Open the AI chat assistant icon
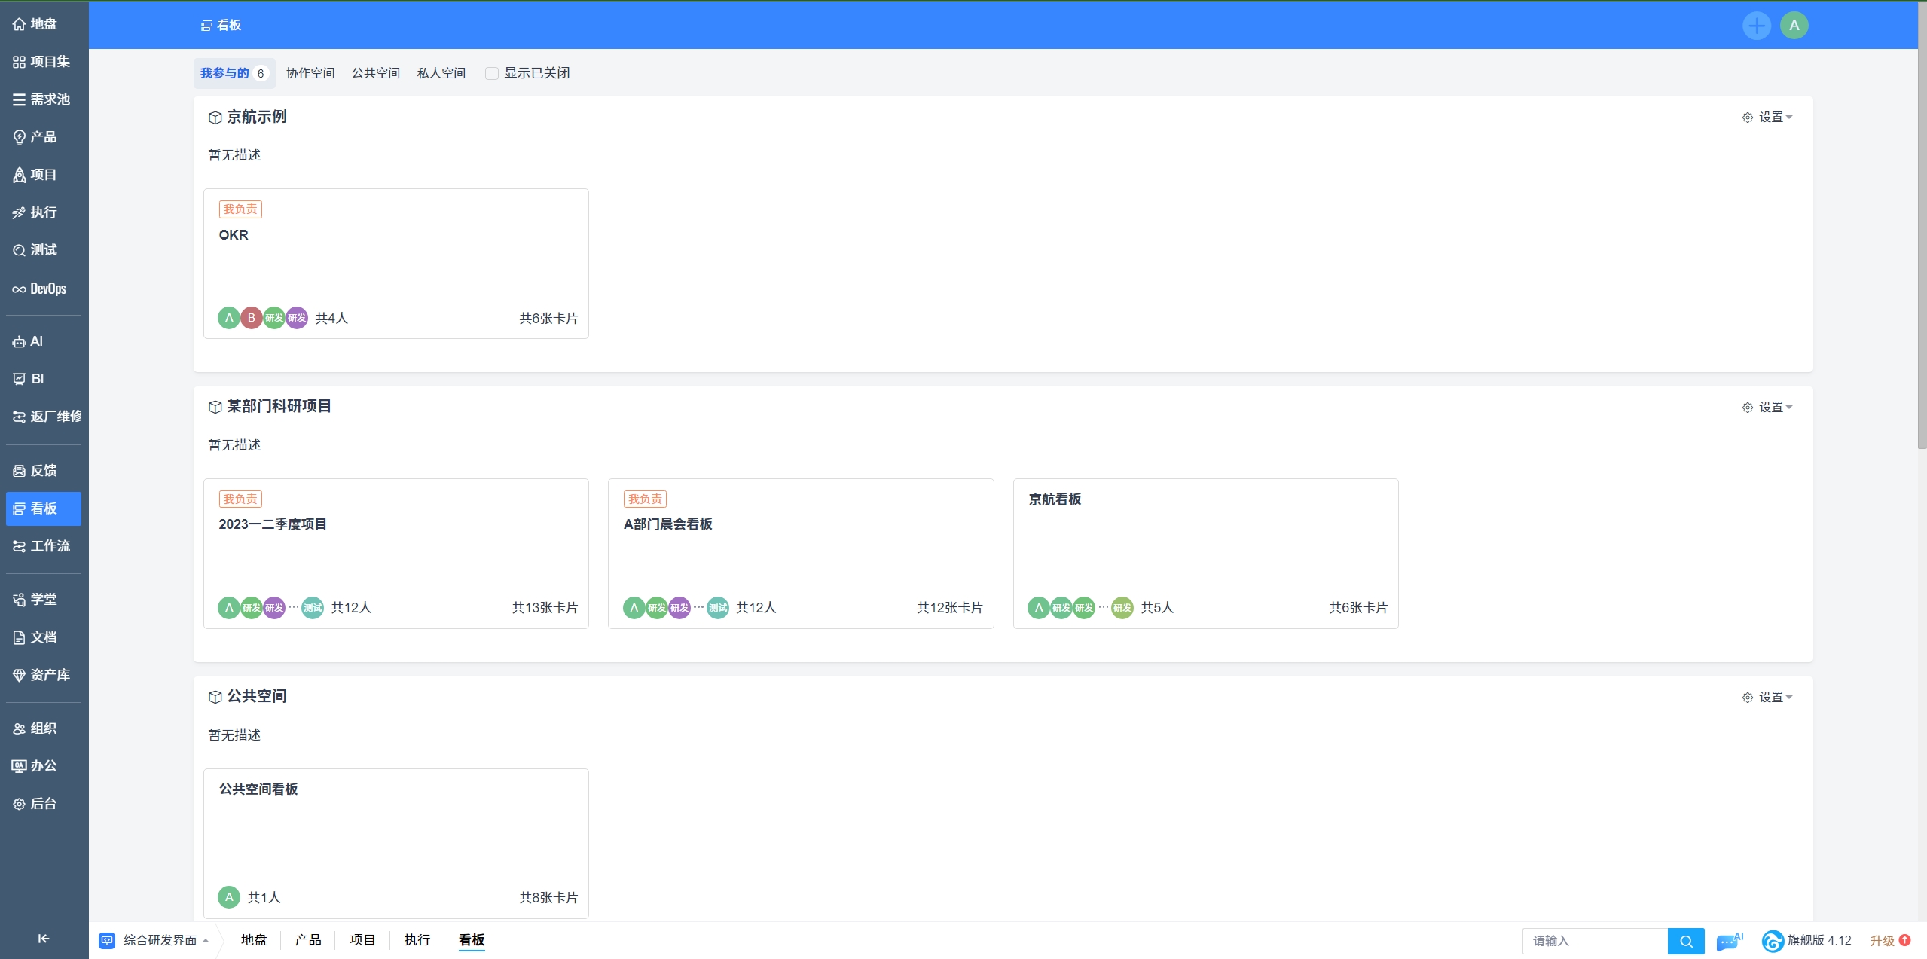This screenshot has width=1927, height=959. [x=1728, y=941]
